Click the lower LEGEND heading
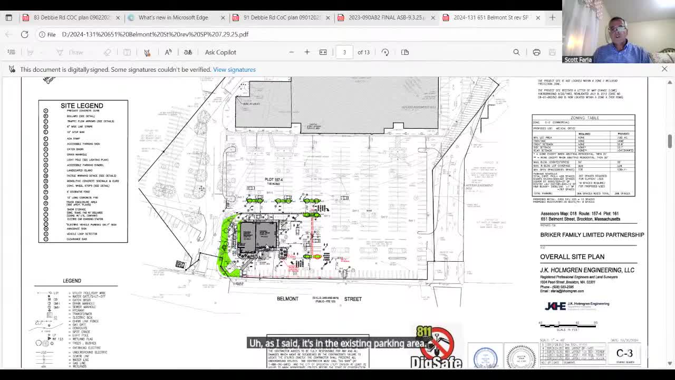The image size is (675, 380). click(72, 281)
